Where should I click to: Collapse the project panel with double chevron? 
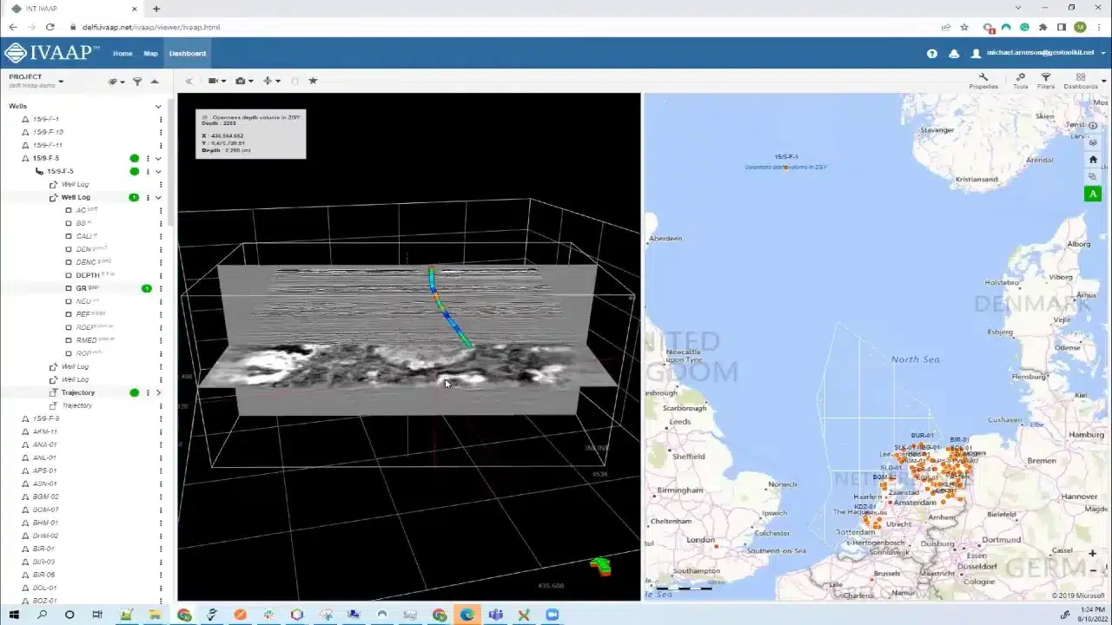(x=189, y=81)
